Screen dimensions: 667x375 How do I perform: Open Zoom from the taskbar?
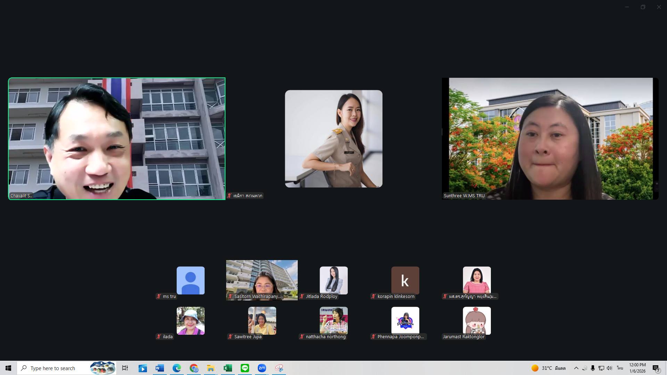[262, 368]
